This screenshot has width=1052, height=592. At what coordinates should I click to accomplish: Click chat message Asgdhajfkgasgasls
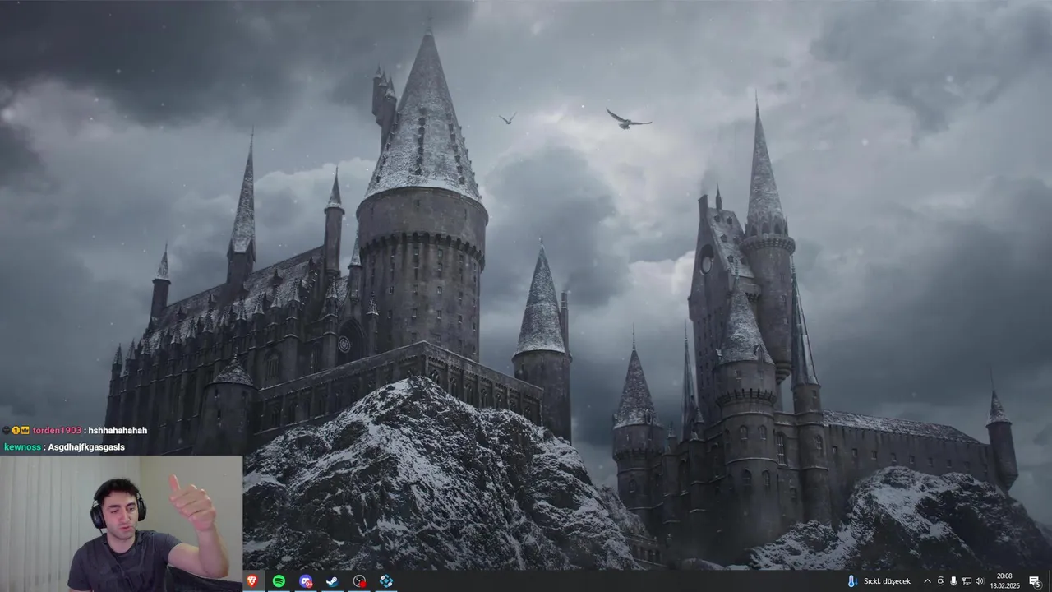point(86,447)
